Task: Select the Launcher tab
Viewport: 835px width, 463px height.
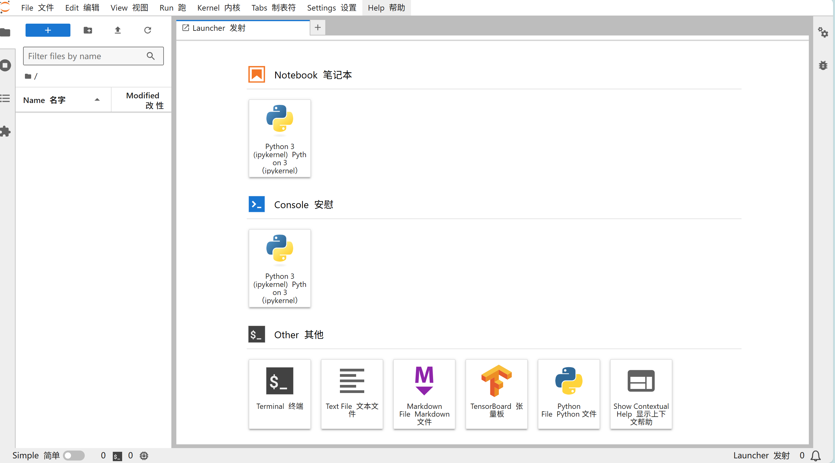Action: coord(243,28)
